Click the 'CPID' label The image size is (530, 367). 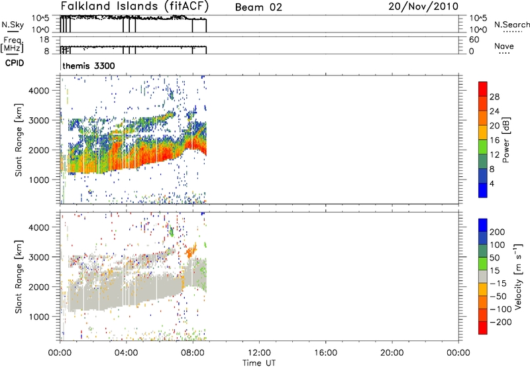(15, 63)
